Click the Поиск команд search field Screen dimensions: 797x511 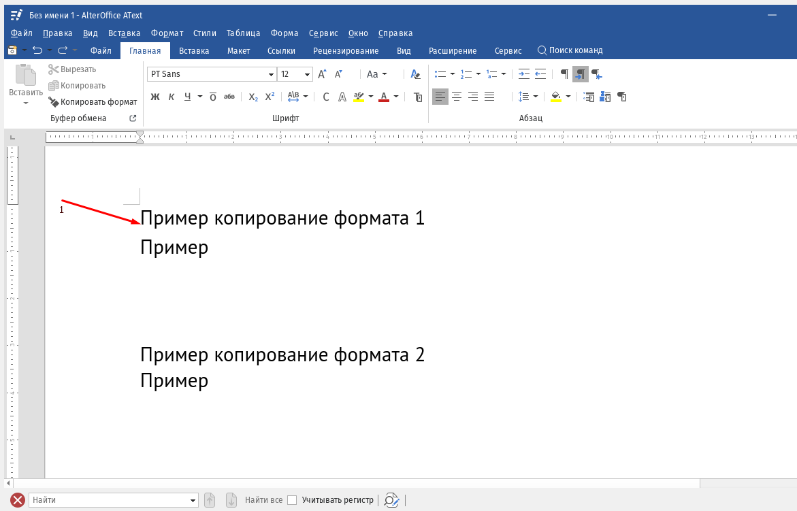tap(570, 50)
